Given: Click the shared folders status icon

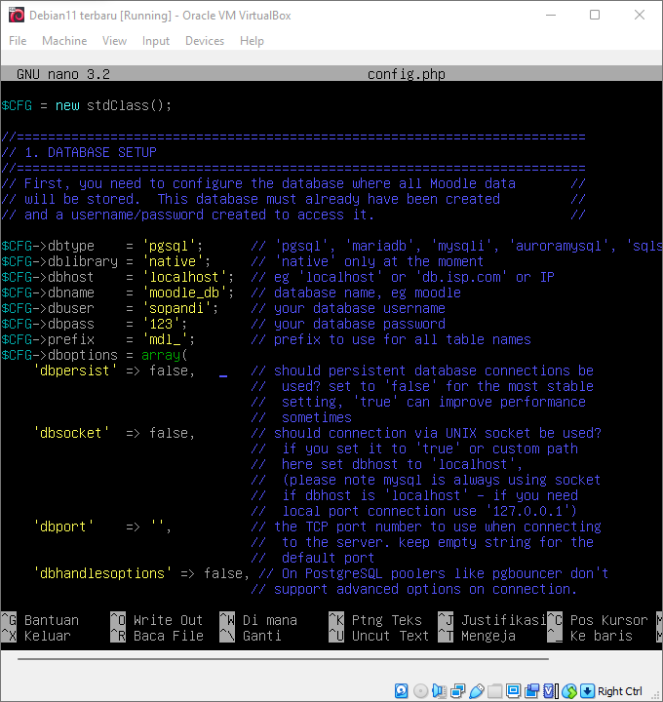Looking at the screenshot, I should (494, 691).
